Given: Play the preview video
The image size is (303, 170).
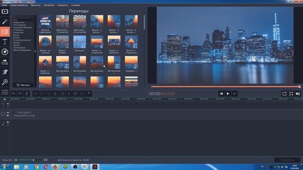Looking at the screenshot, I should 228,93.
